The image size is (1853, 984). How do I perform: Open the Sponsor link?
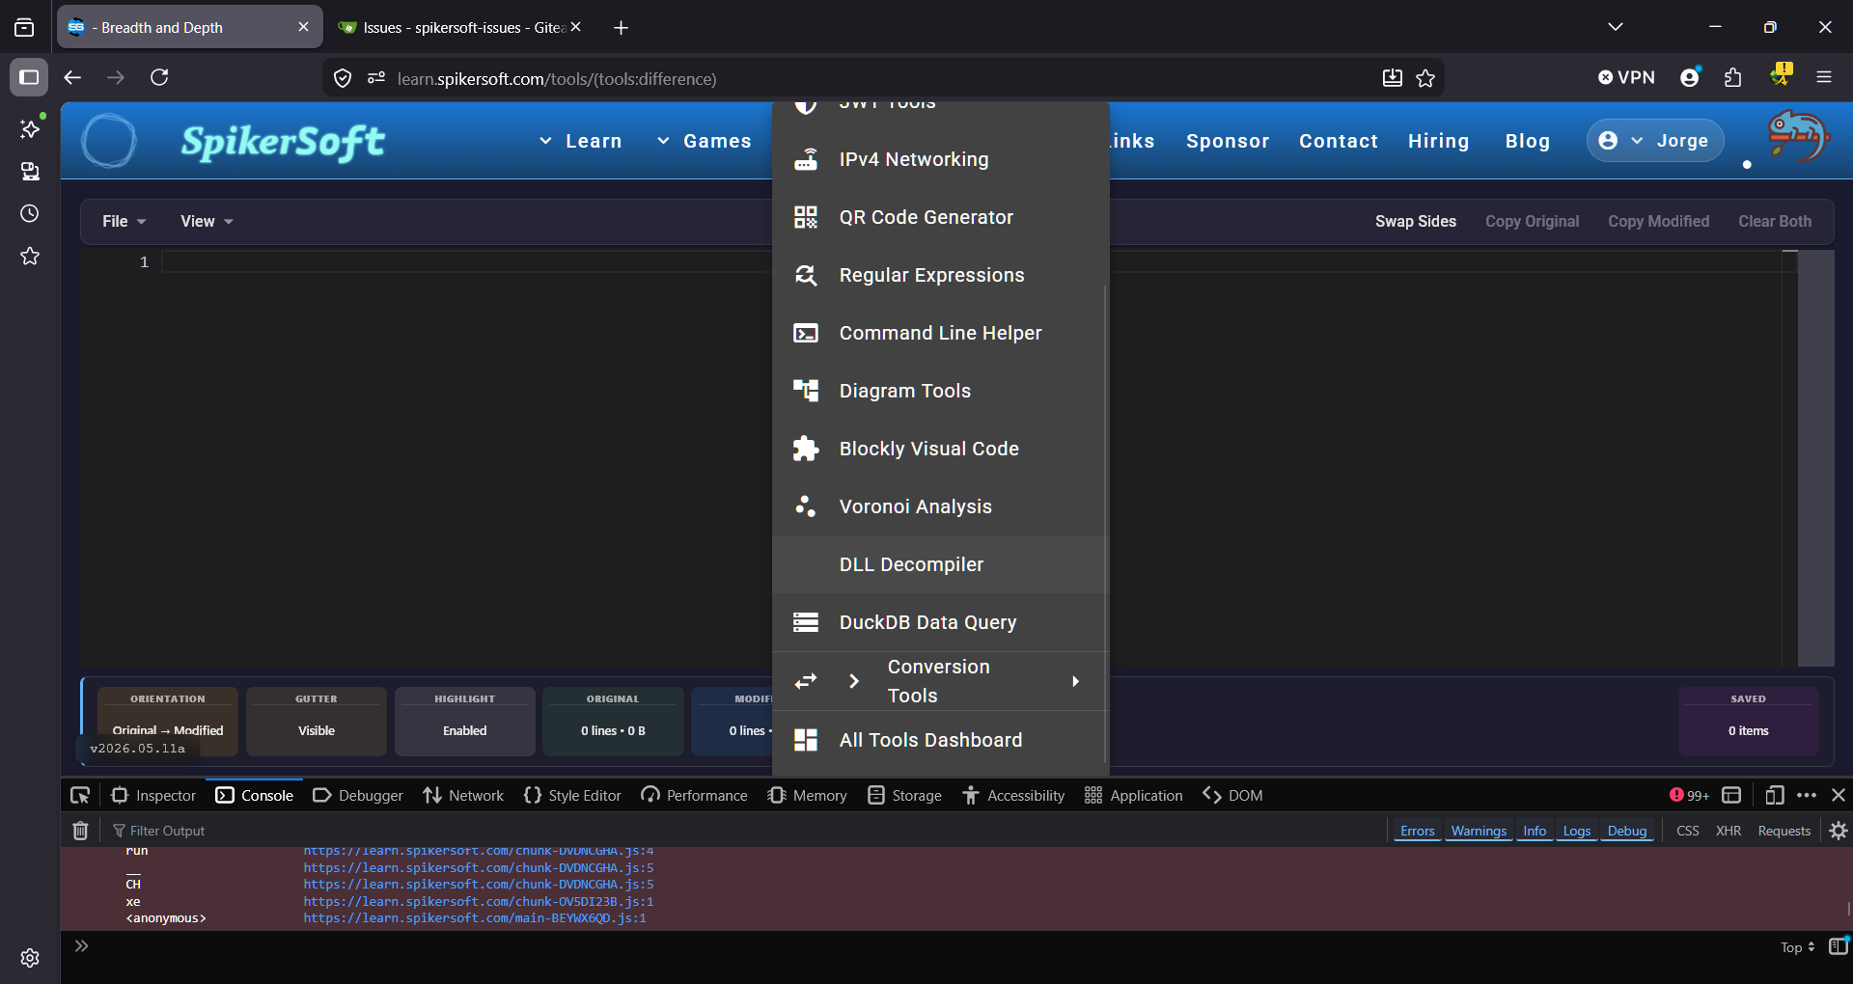(x=1228, y=141)
